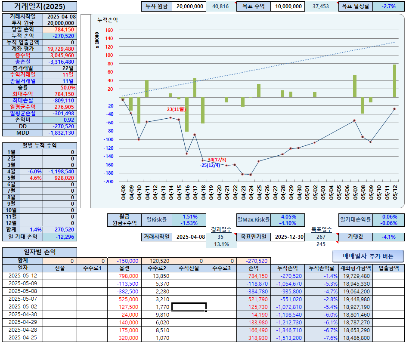Viewport: 406px width, 342px height.
Task: Select the 목표만기일 date 2025-12-30
Action: pos(288,237)
